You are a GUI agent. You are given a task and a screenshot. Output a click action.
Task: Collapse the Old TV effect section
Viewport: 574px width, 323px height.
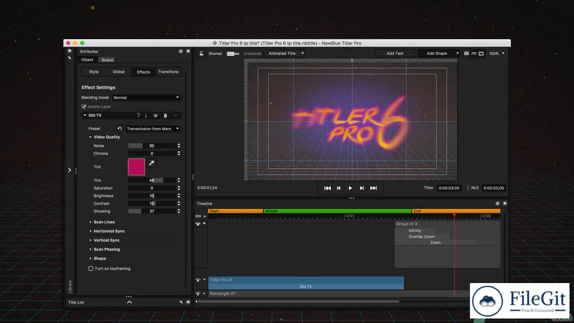85,115
